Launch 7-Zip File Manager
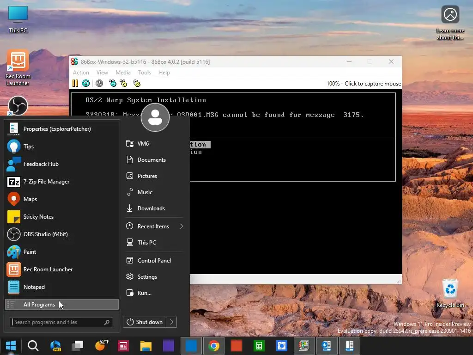Image resolution: width=473 pixels, height=355 pixels. (x=62, y=181)
